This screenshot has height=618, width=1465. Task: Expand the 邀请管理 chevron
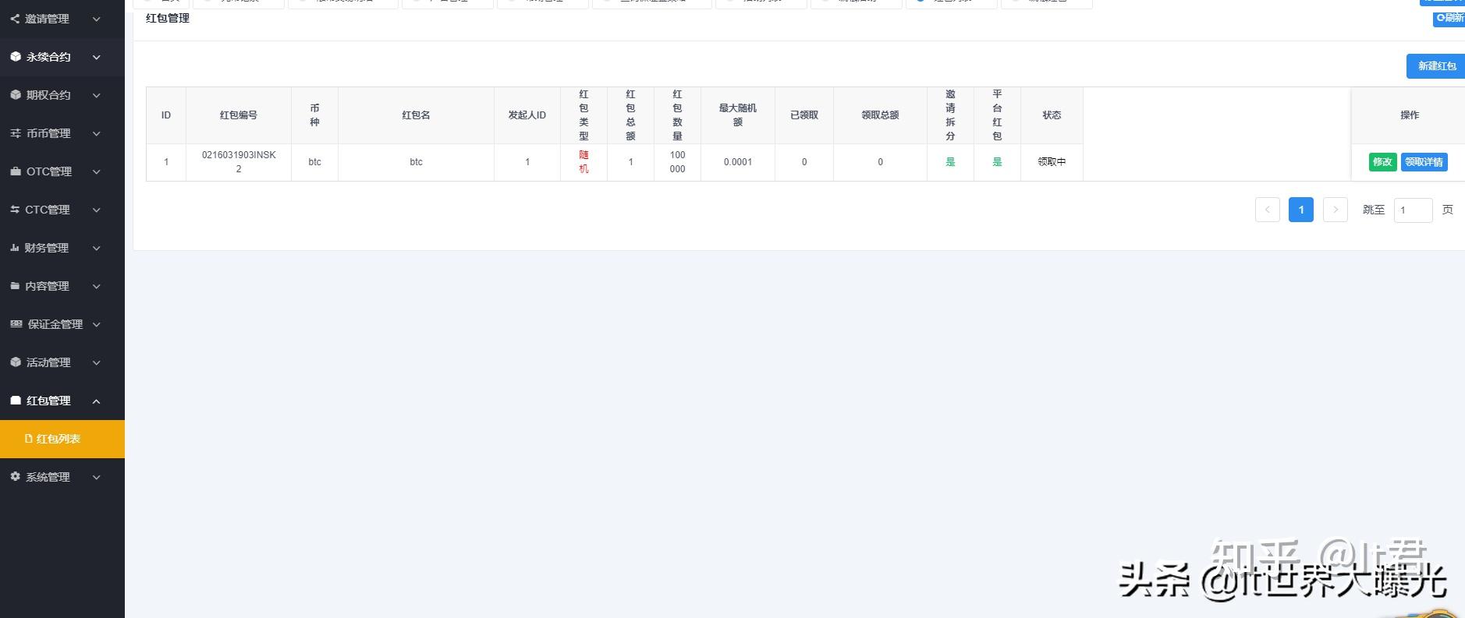pyautogui.click(x=97, y=19)
